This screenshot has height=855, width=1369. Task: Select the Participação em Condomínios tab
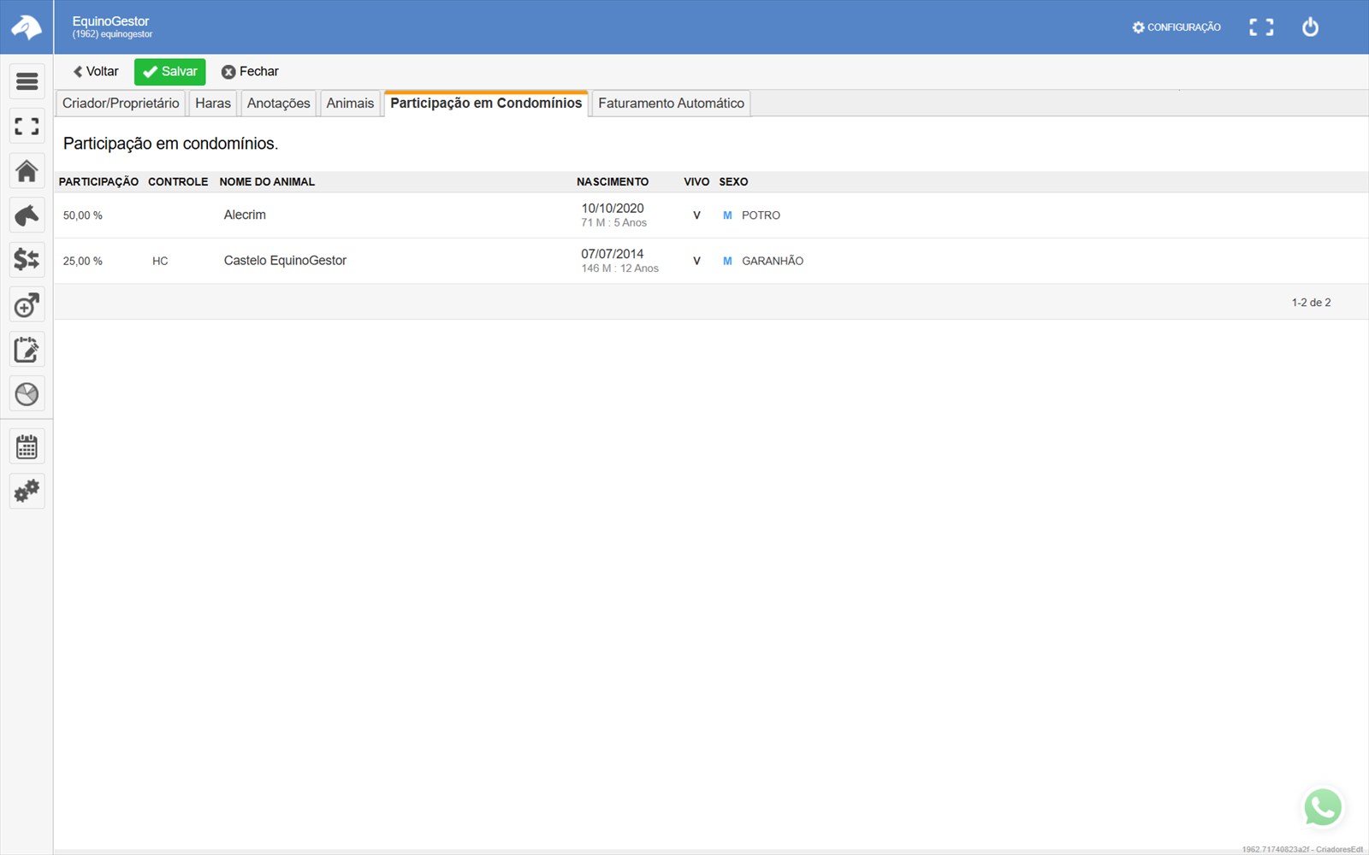pyautogui.click(x=486, y=103)
